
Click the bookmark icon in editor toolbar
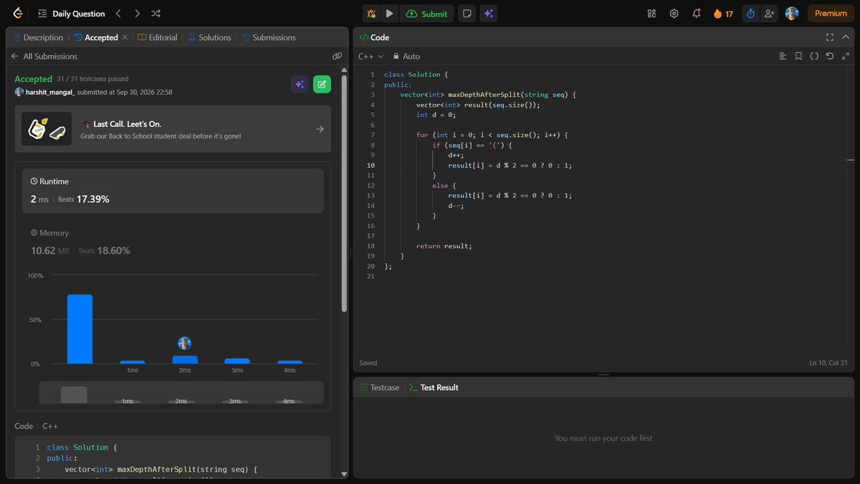point(798,56)
